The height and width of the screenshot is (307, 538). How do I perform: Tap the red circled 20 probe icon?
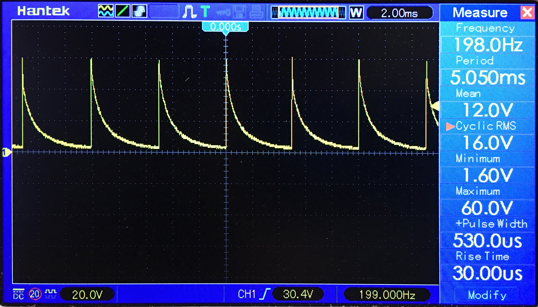(35, 294)
